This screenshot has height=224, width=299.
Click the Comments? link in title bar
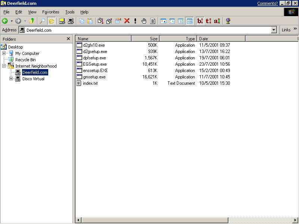(267, 3)
